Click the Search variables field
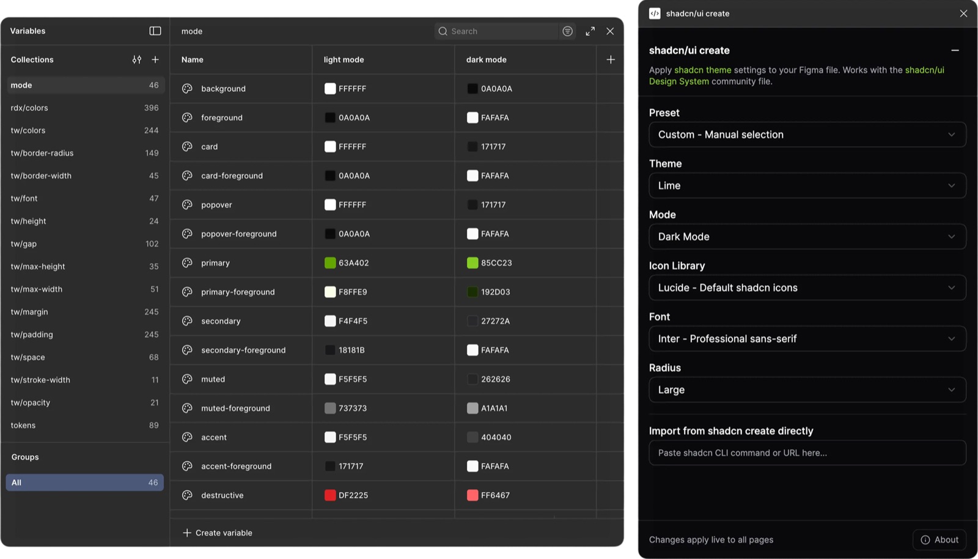 pos(496,31)
